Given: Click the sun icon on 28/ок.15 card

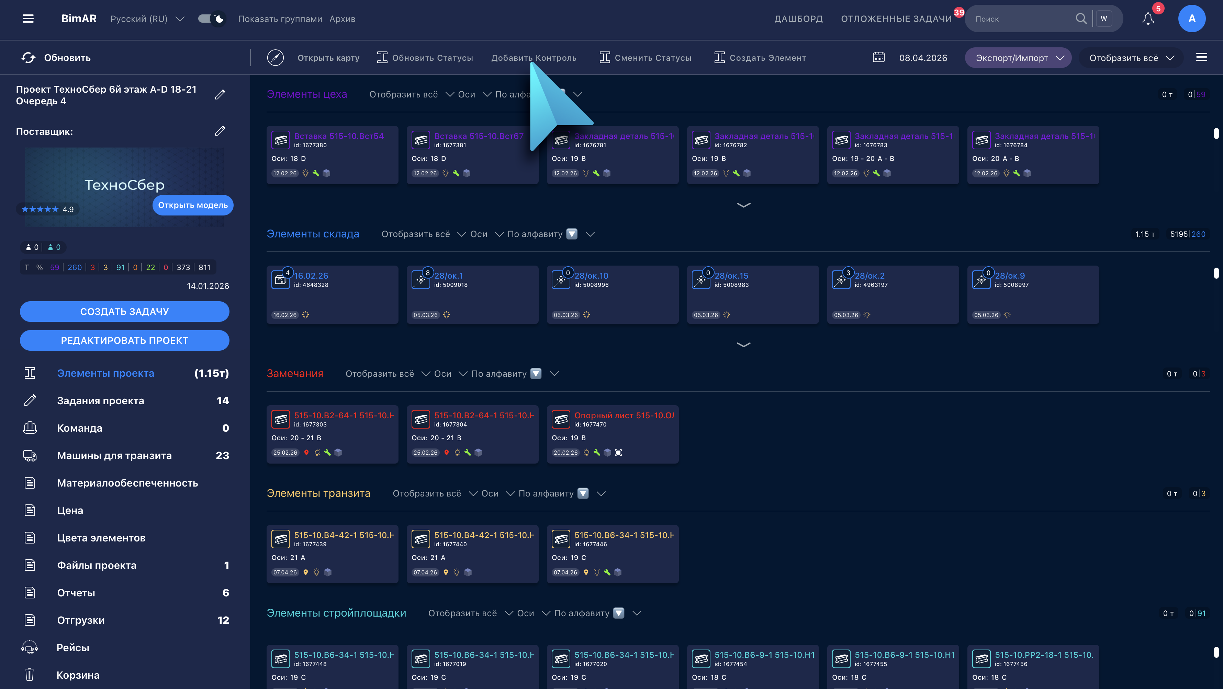Looking at the screenshot, I should pos(727,315).
